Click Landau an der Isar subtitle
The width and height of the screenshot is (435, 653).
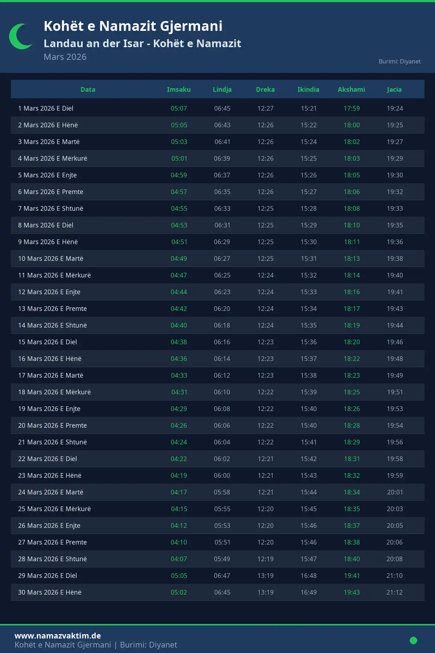tap(142, 44)
